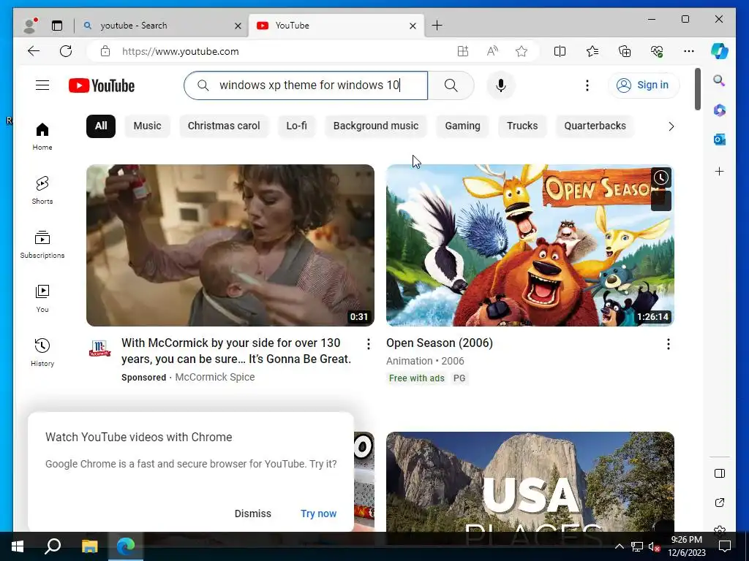This screenshot has width=749, height=561.
Task: Open Read aloud from the address bar
Action: click(492, 51)
